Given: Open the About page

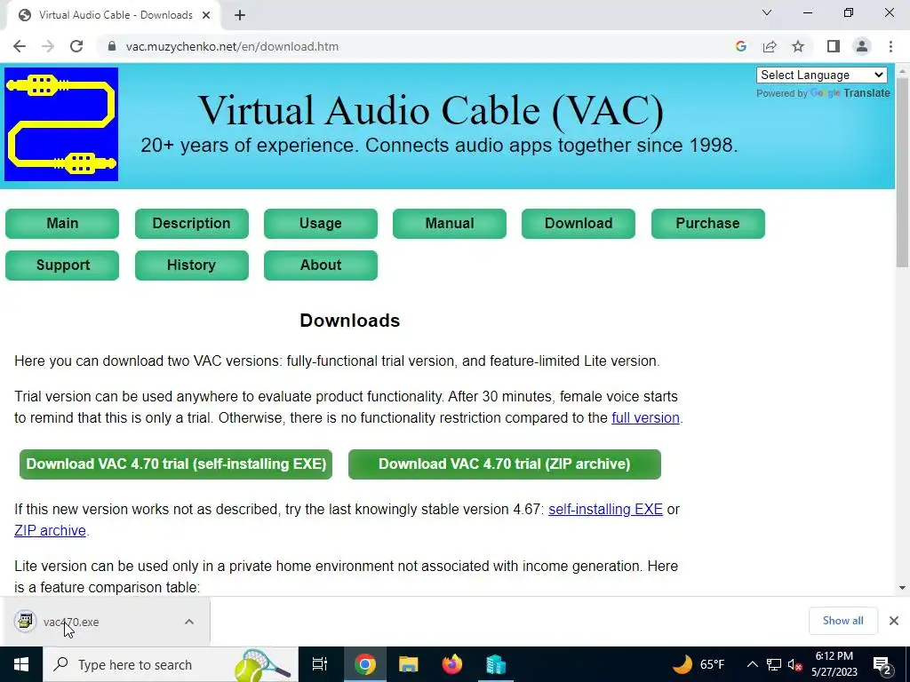Looking at the screenshot, I should (x=320, y=265).
